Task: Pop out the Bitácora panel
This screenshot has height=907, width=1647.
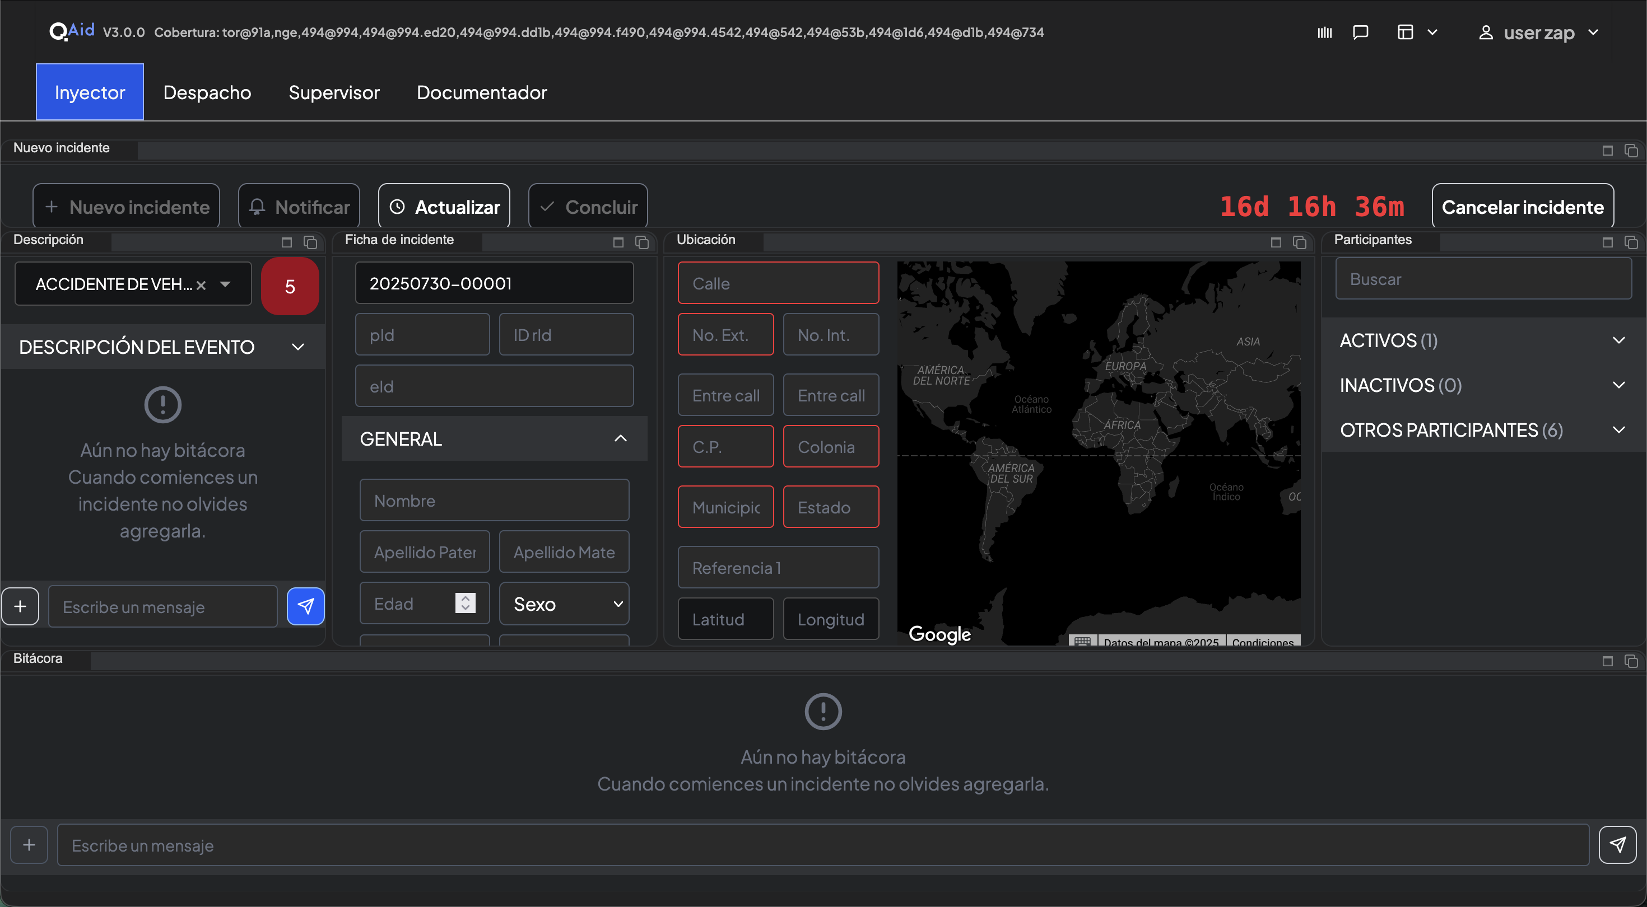Action: point(1631,661)
